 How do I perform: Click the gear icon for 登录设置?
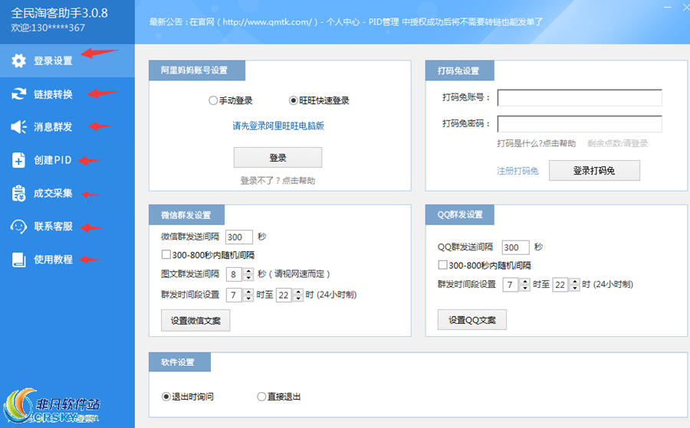pos(18,60)
